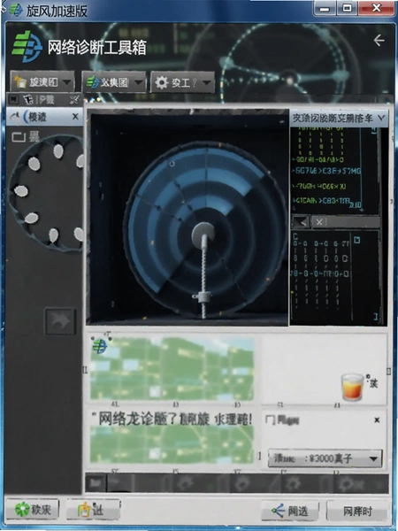Close the small lower right panel

[377, 420]
